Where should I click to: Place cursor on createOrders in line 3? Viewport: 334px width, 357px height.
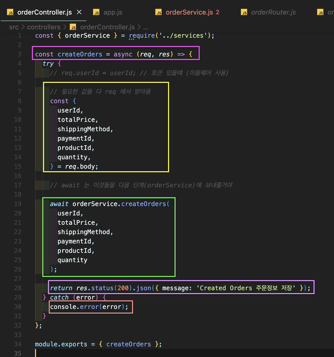click(80, 54)
